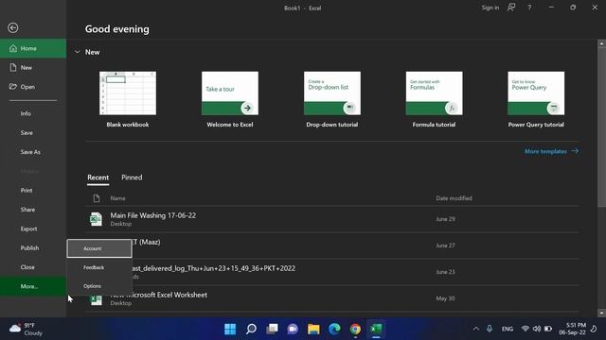The height and width of the screenshot is (340, 606).
Task: Open the Teams Chat taskbar icon
Action: 293,329
